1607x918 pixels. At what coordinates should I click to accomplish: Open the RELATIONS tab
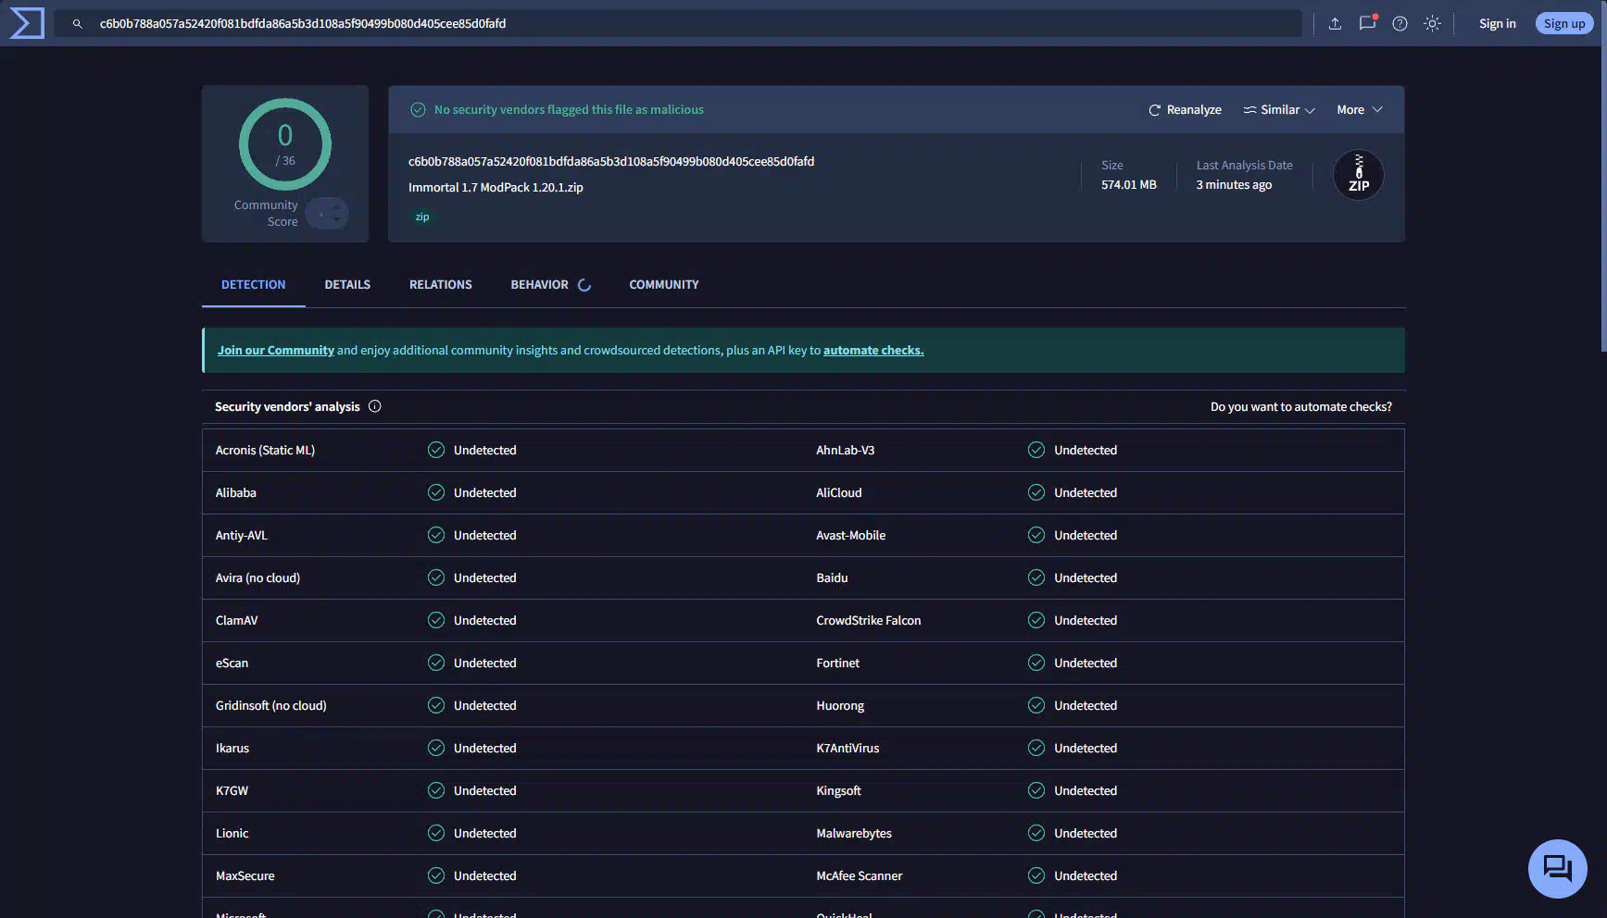coord(441,285)
